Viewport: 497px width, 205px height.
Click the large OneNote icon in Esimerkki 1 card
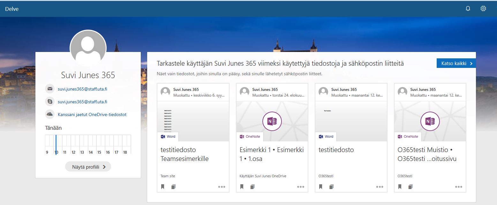272,121
